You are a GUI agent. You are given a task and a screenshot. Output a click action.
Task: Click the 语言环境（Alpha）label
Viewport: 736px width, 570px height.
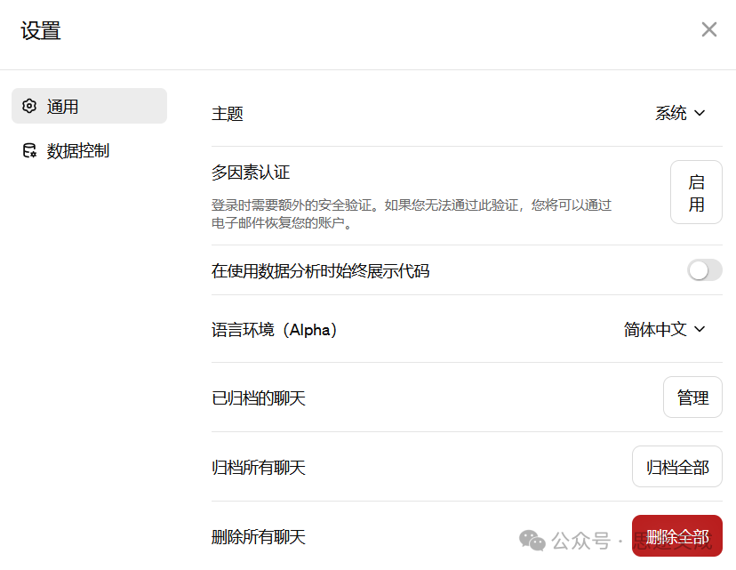(275, 330)
